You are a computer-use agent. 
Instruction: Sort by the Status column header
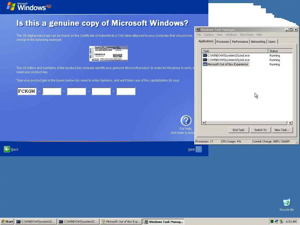point(280,51)
